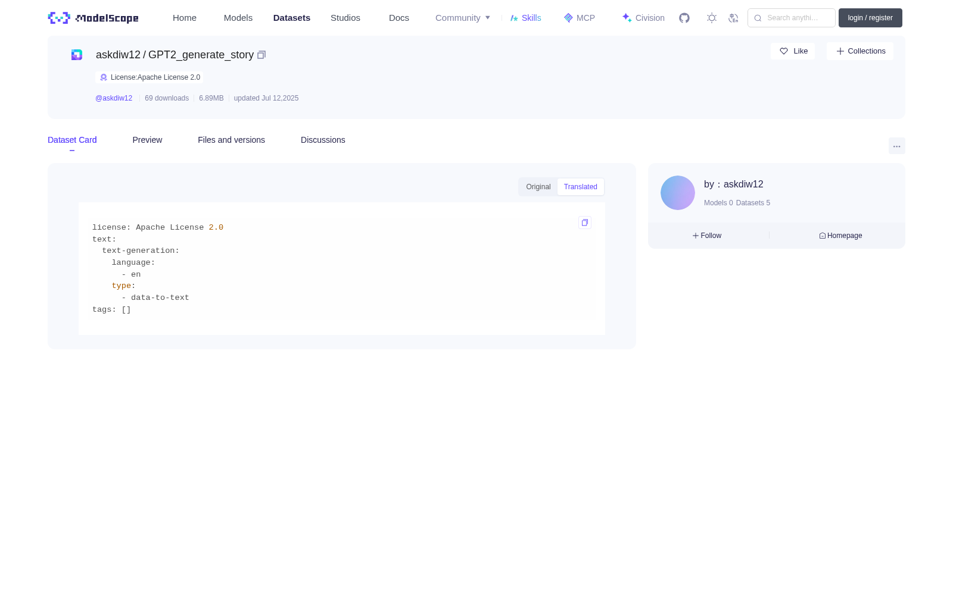
Task: Open the Skills page
Action: click(526, 18)
